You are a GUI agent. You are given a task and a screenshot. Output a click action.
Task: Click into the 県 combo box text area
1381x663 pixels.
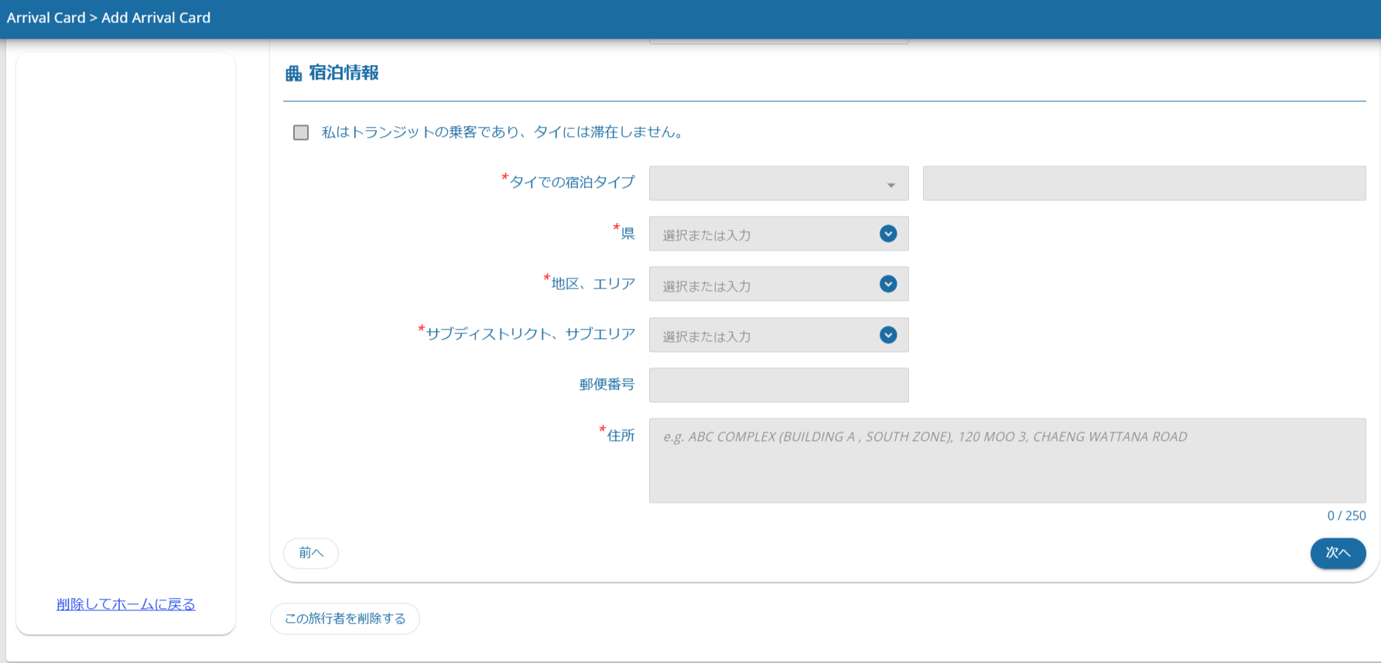(x=762, y=234)
